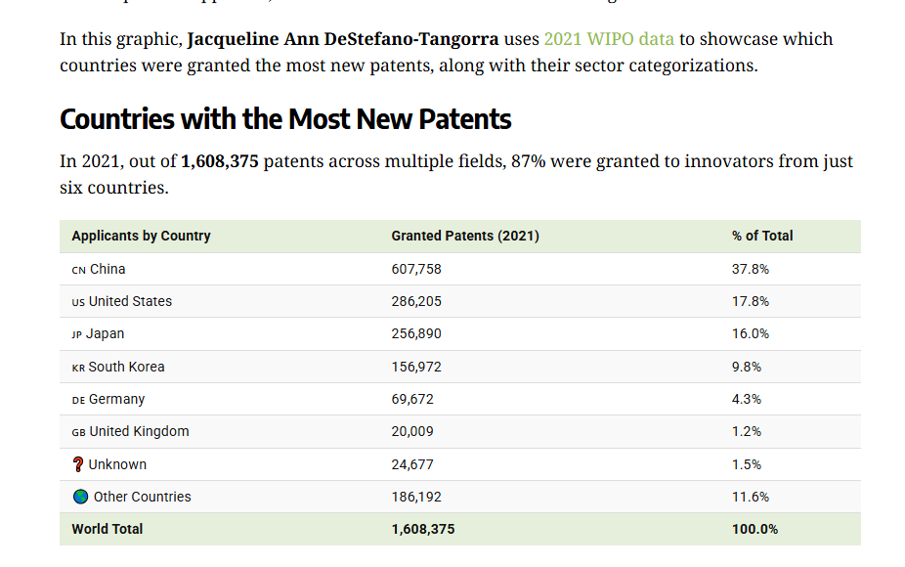Click the World Total row label

108,529
